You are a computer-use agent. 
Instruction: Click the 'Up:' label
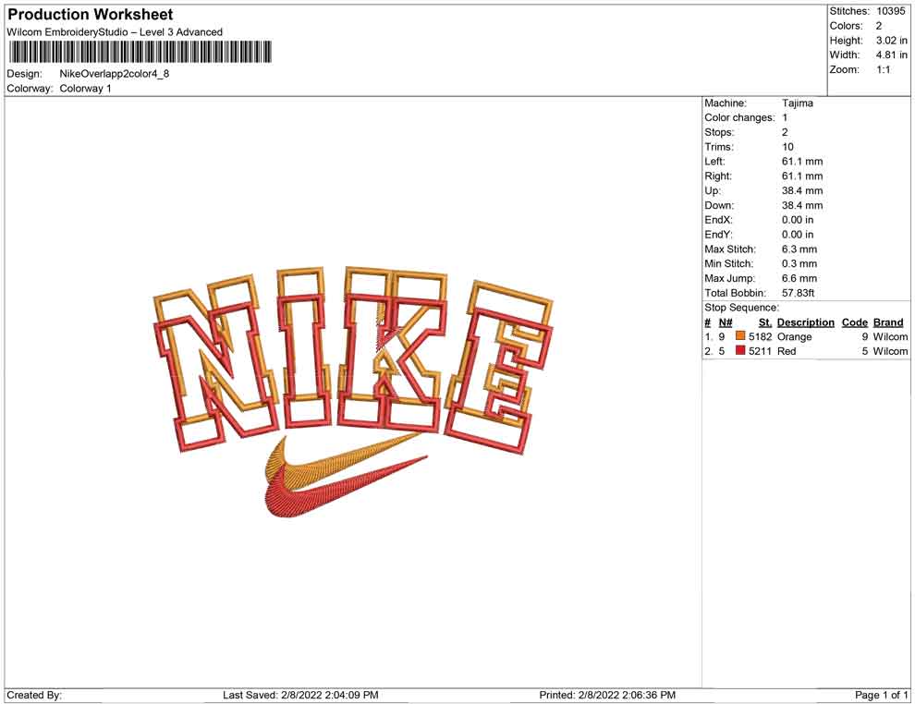[713, 190]
